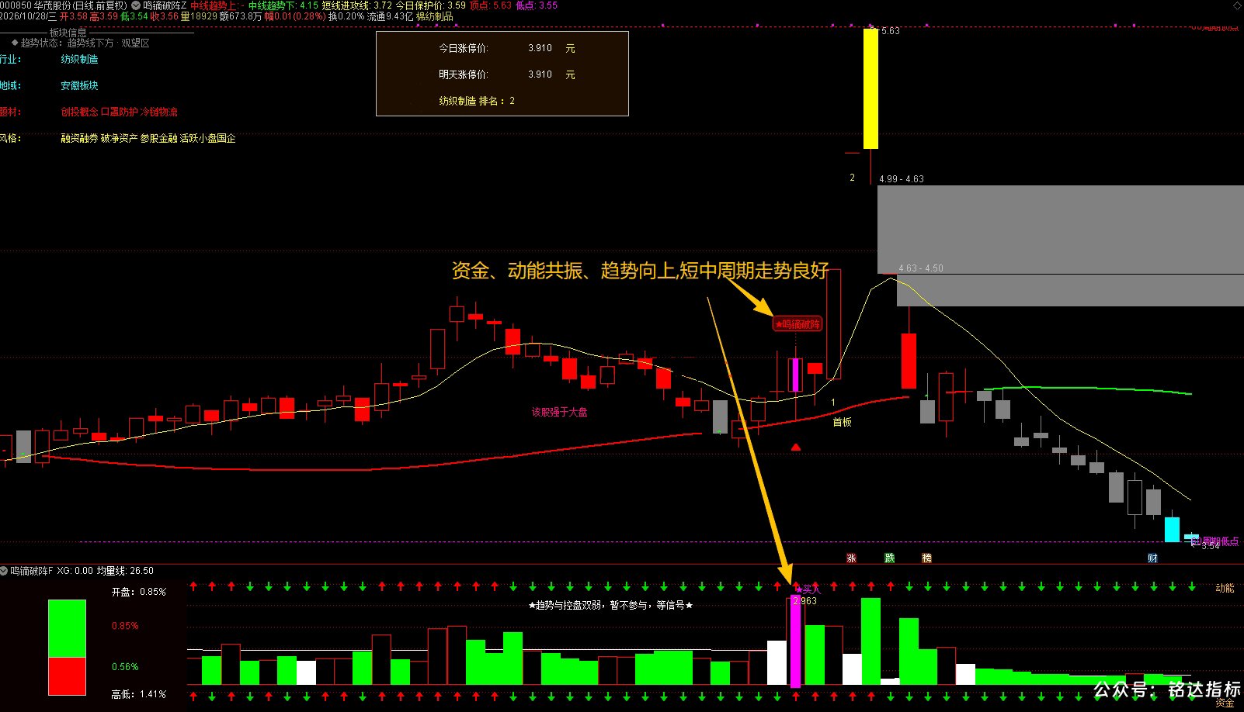1244x712 pixels.
Task: Click the red 涨 marker icon
Action: pyautogui.click(x=852, y=558)
